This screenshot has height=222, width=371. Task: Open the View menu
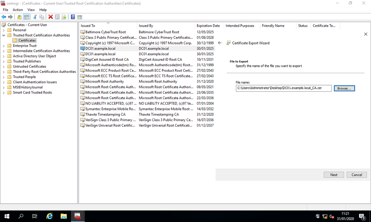[x=31, y=10]
